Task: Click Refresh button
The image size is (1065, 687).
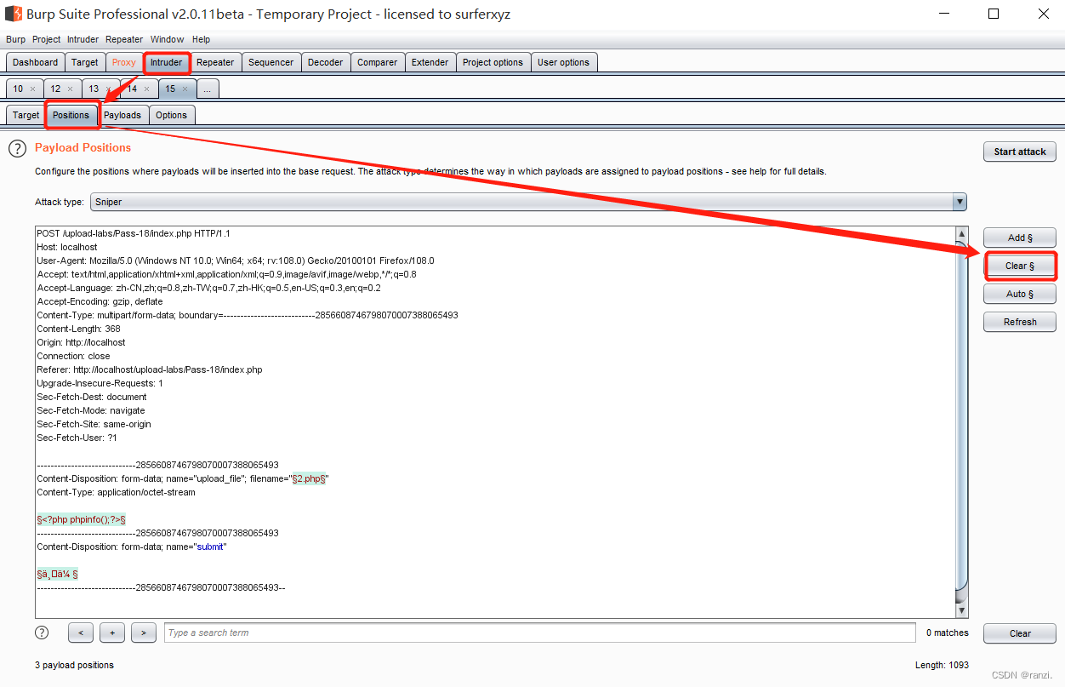Action: [1020, 322]
